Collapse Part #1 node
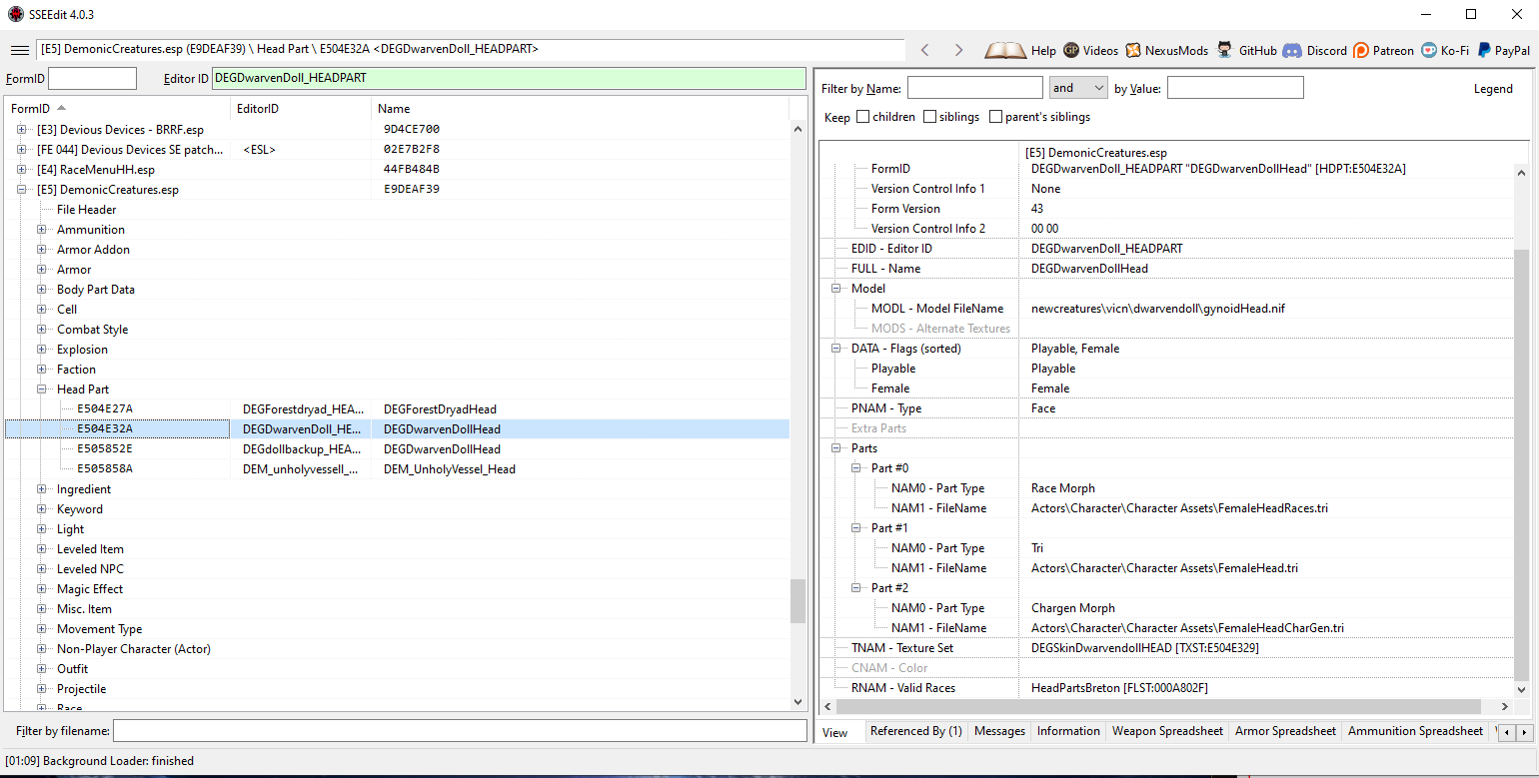Viewport: 1539px width, 778px height. 856,528
